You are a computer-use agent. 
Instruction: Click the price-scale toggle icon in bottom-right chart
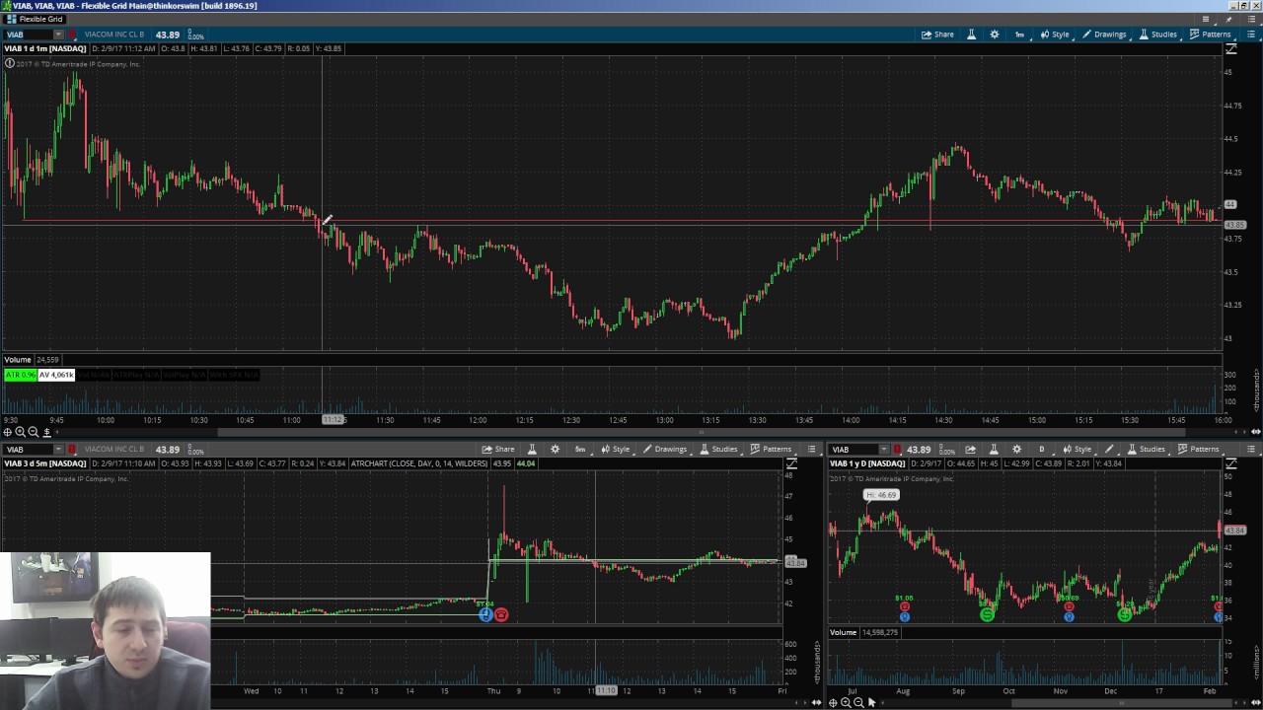tap(1231, 462)
